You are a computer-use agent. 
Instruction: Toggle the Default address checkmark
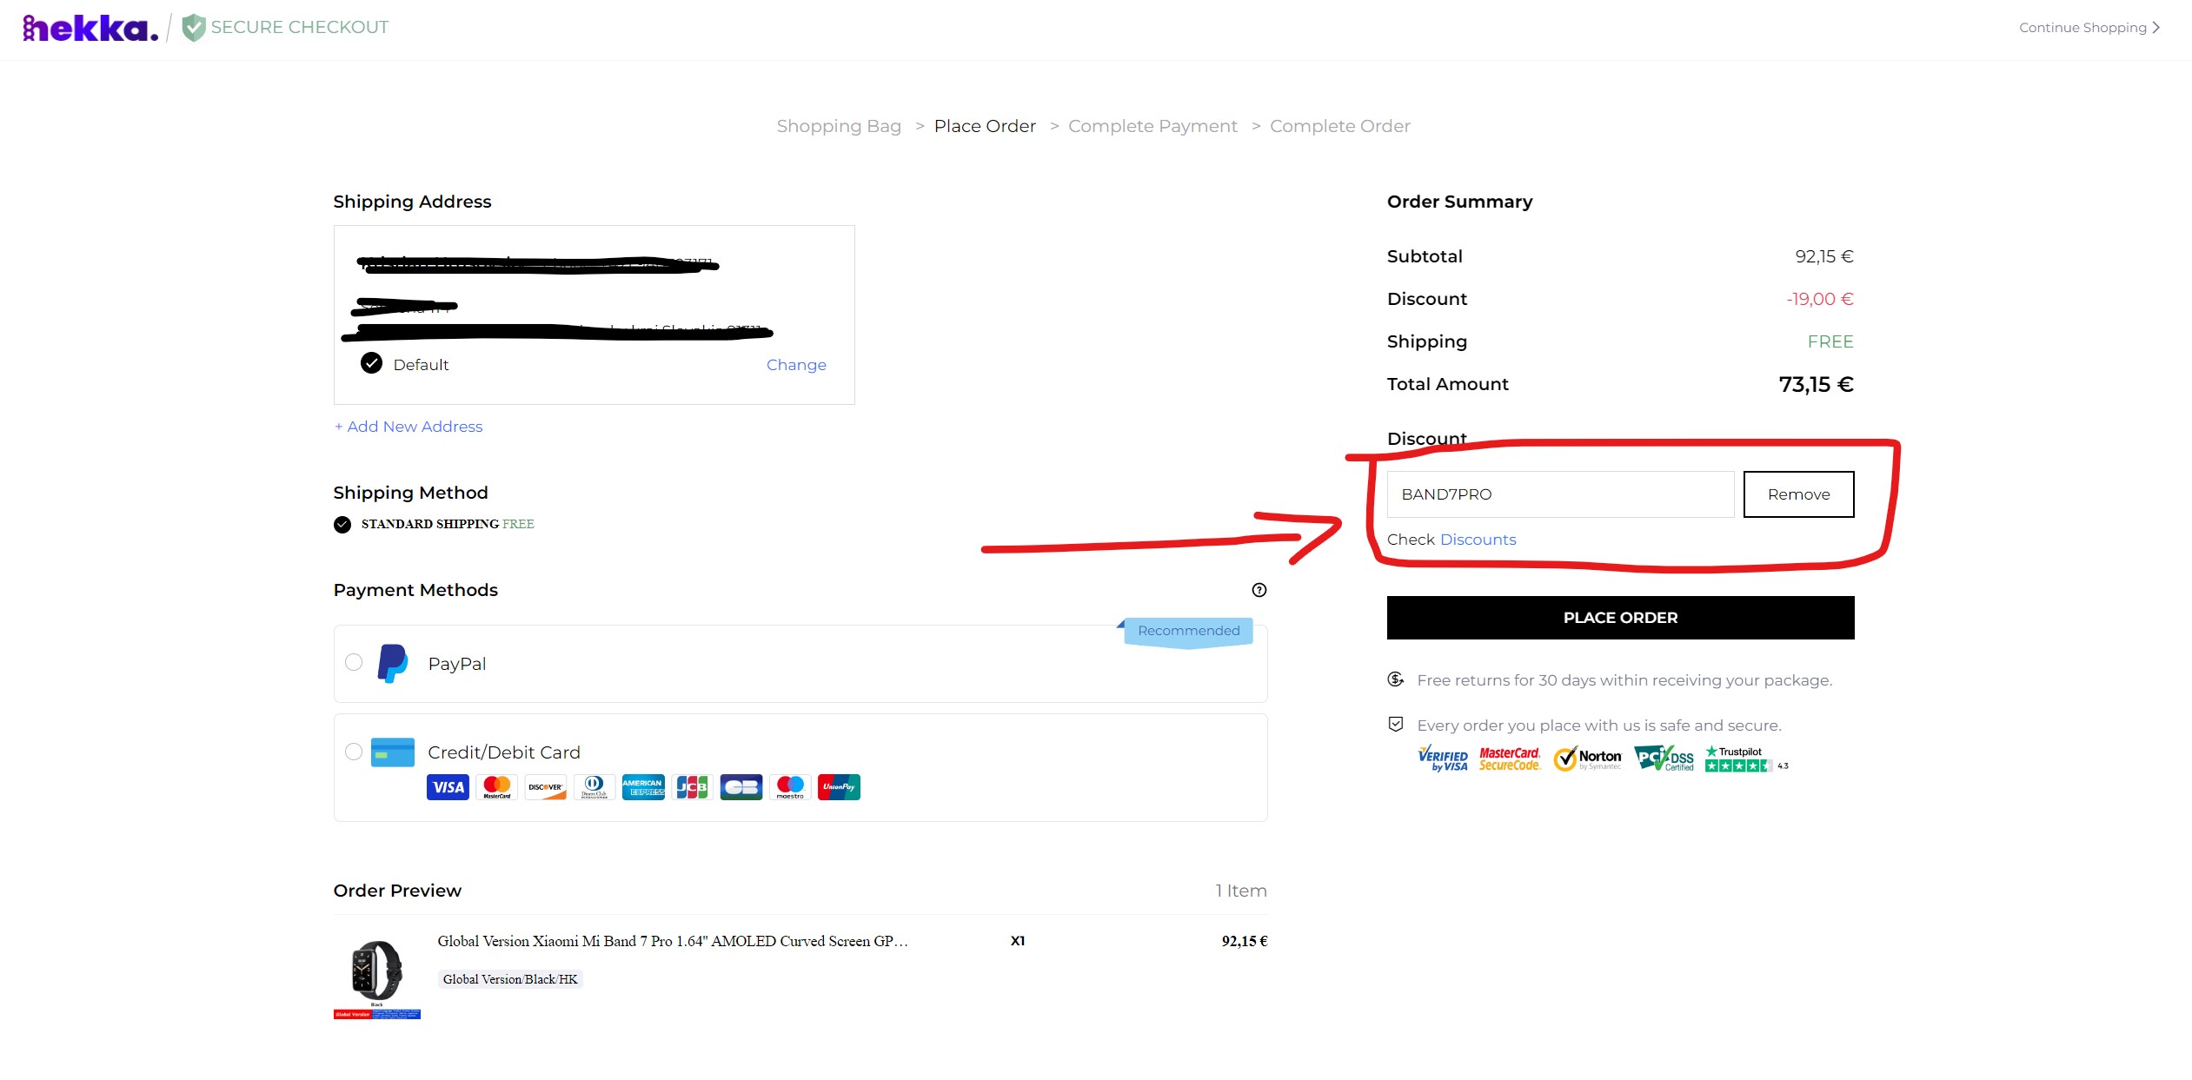pos(371,363)
